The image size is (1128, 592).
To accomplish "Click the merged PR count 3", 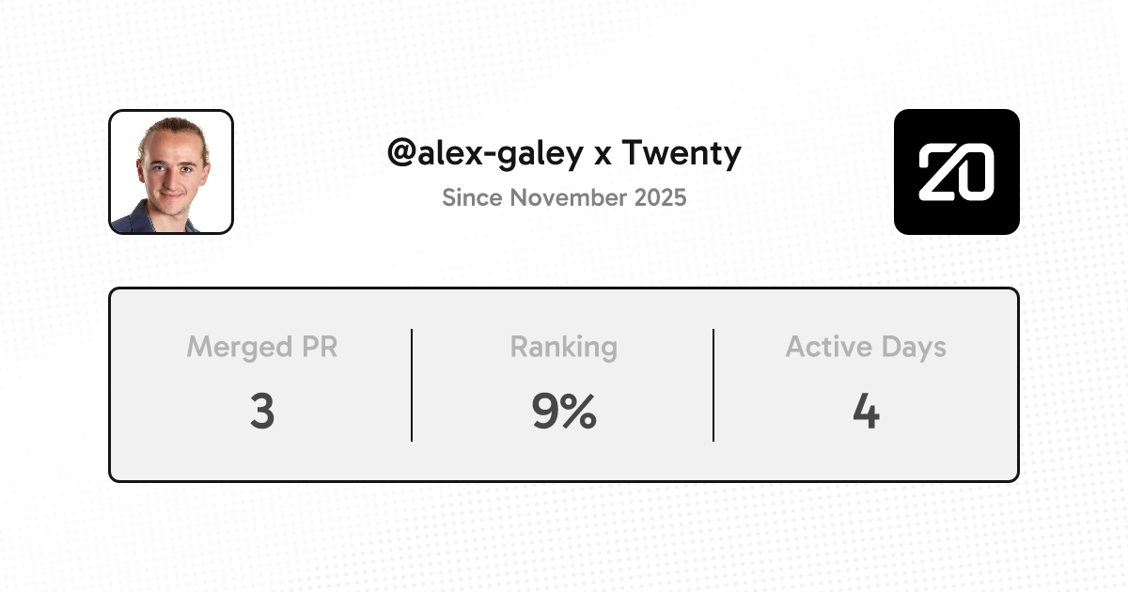I will click(261, 412).
